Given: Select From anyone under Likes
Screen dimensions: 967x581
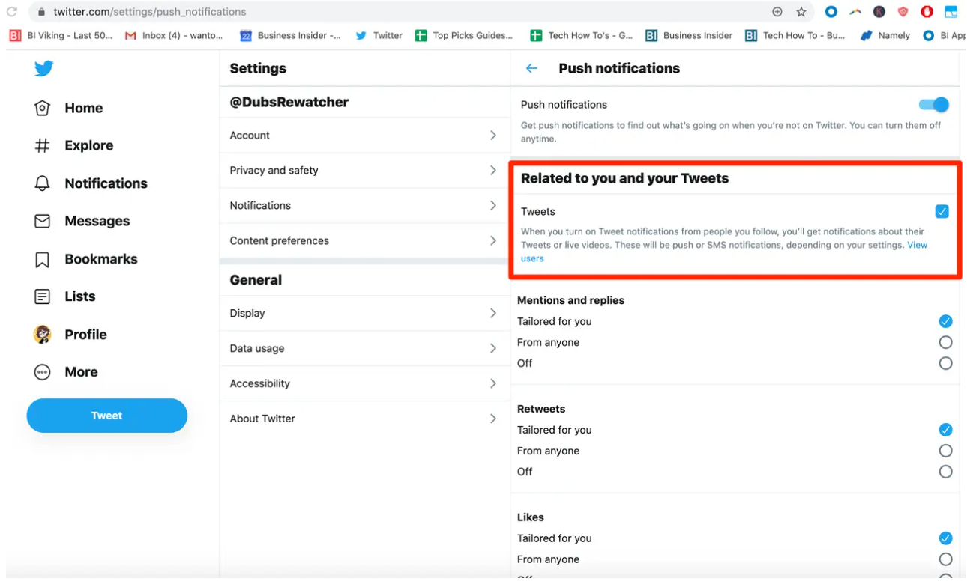Looking at the screenshot, I should [x=945, y=559].
